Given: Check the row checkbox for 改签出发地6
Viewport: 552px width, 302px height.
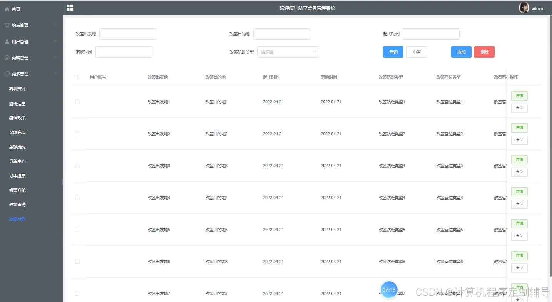Looking at the screenshot, I should tap(77, 262).
